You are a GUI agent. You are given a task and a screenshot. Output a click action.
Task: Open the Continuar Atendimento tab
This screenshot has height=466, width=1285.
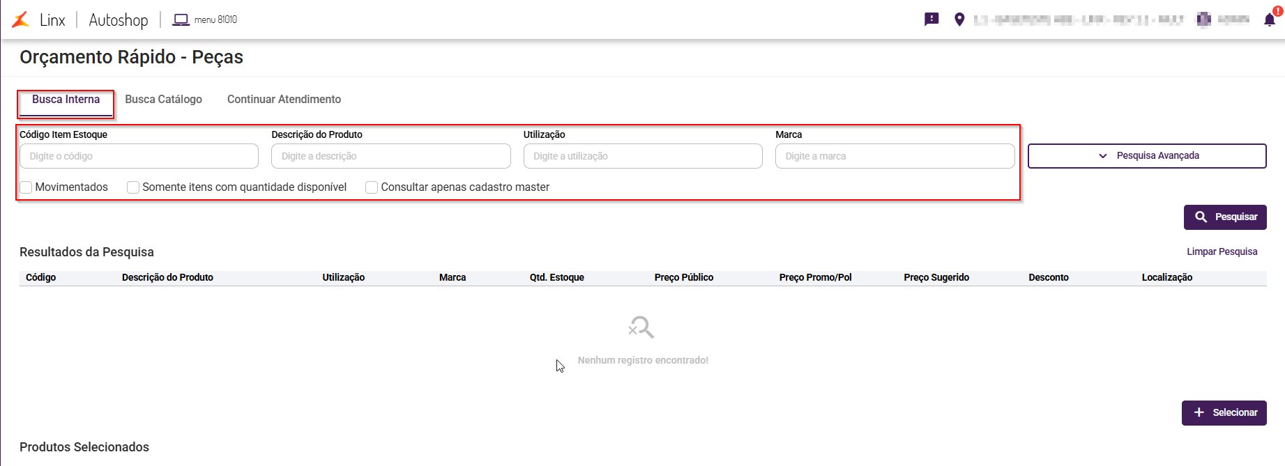284,100
